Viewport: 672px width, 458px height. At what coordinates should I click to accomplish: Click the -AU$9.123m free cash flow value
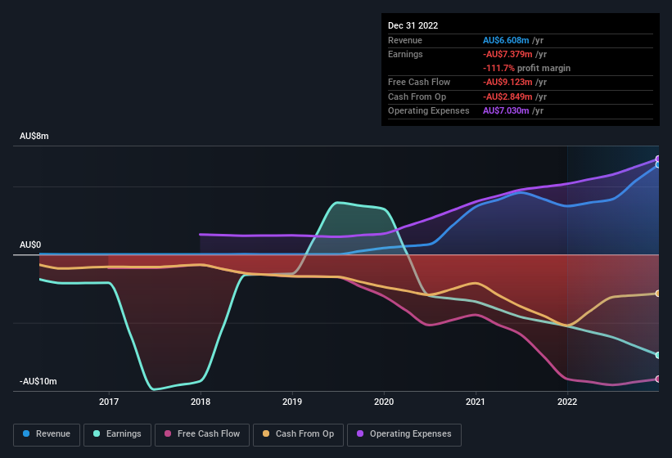pos(507,82)
